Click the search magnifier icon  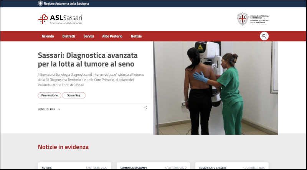[x=264, y=36]
